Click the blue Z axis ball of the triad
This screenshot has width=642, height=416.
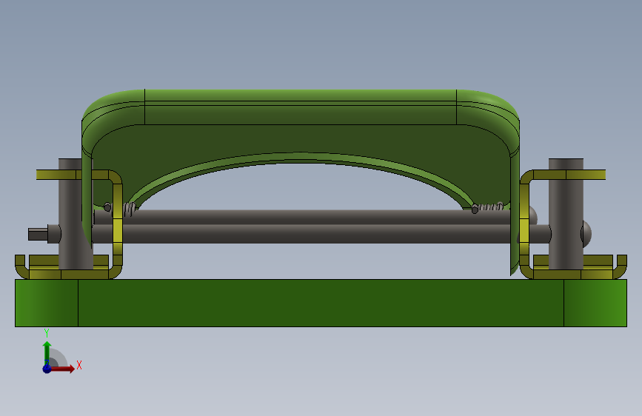click(x=47, y=369)
